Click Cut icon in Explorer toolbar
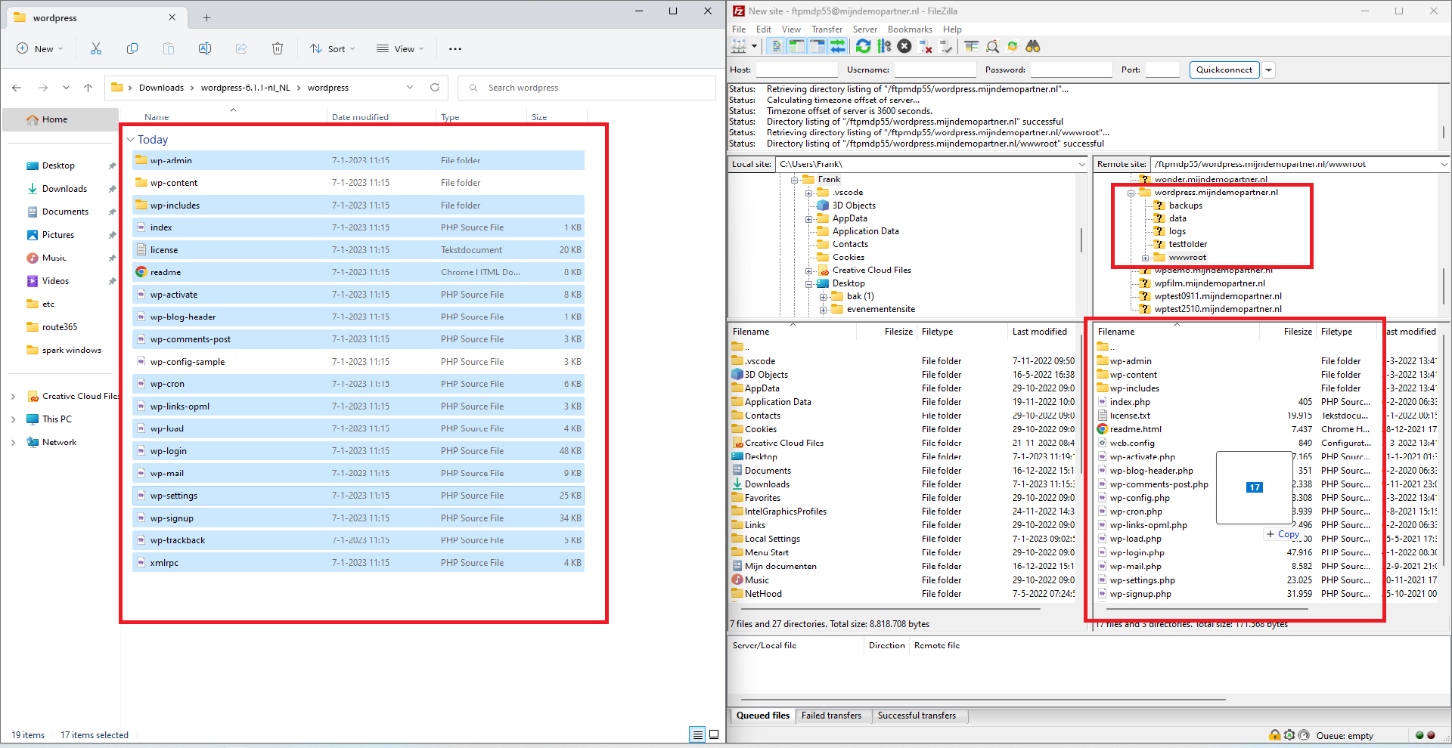Image resolution: width=1452 pixels, height=748 pixels. tap(96, 48)
